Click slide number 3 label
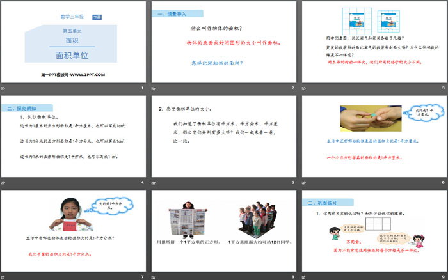448x280 pixels. pyautogui.click(x=443, y=88)
